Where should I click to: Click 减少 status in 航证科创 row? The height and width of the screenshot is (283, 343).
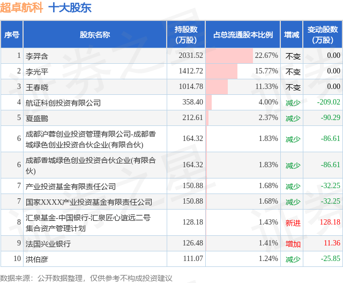tap(293, 102)
